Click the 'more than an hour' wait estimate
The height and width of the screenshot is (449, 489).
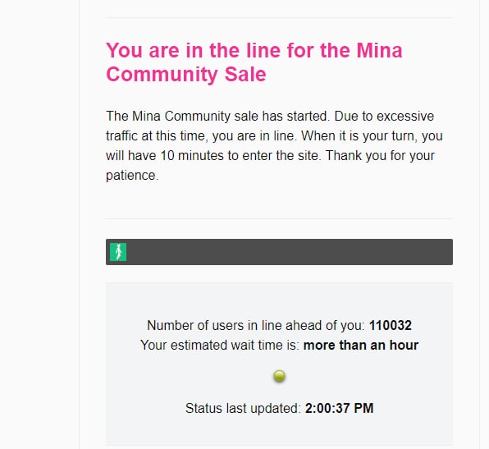click(361, 345)
